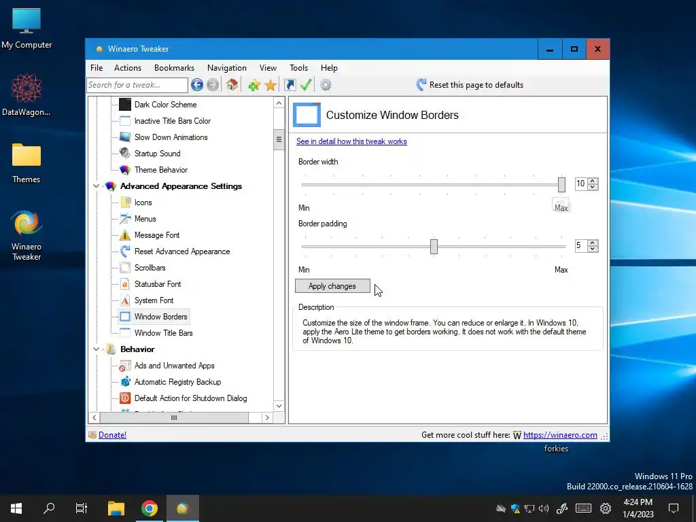This screenshot has height=522, width=696.
Task: Collapse the Behavior category
Action: tap(96, 349)
